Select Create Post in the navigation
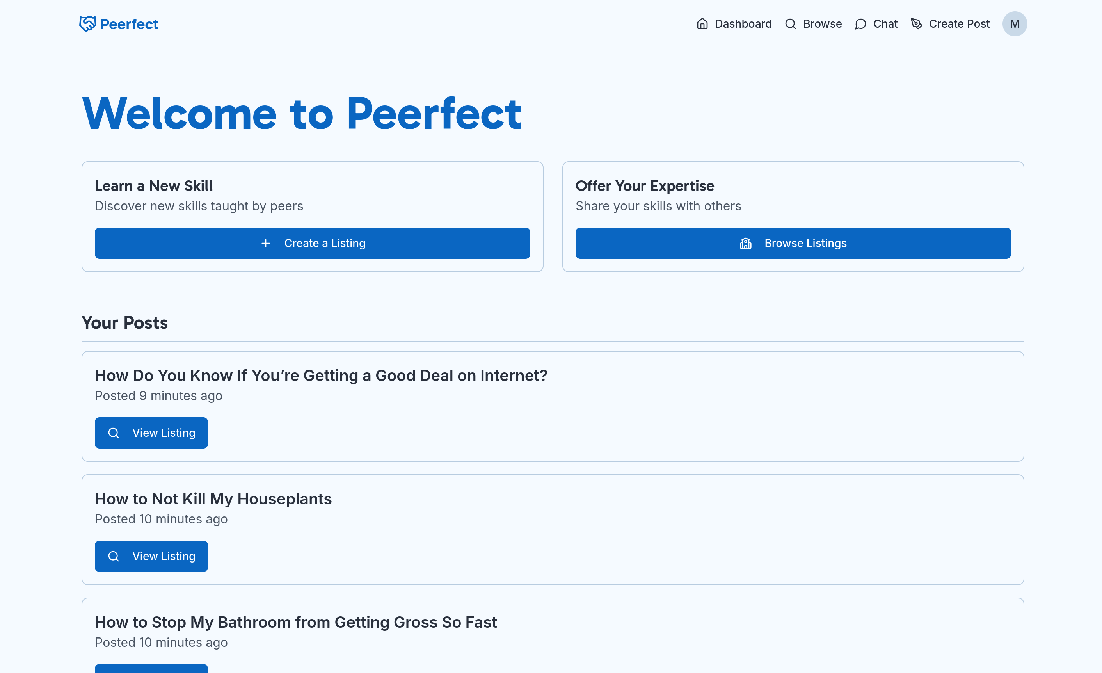 959,24
